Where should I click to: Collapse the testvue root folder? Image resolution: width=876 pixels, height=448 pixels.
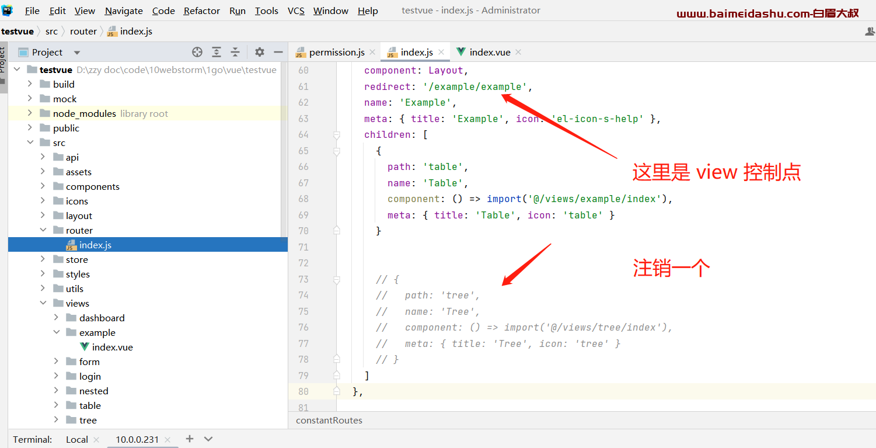coord(17,70)
